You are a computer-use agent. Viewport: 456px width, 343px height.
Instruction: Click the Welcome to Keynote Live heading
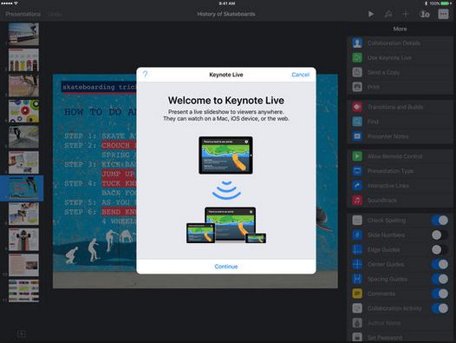click(x=226, y=100)
